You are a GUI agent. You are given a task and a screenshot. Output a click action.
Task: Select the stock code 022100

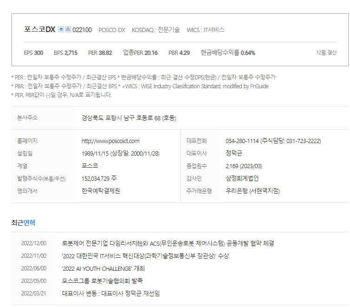tap(82, 30)
